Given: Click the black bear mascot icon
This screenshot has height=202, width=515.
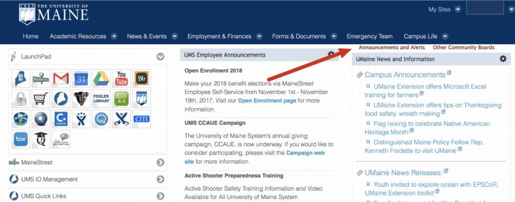Looking at the screenshot, I should [x=81, y=98].
